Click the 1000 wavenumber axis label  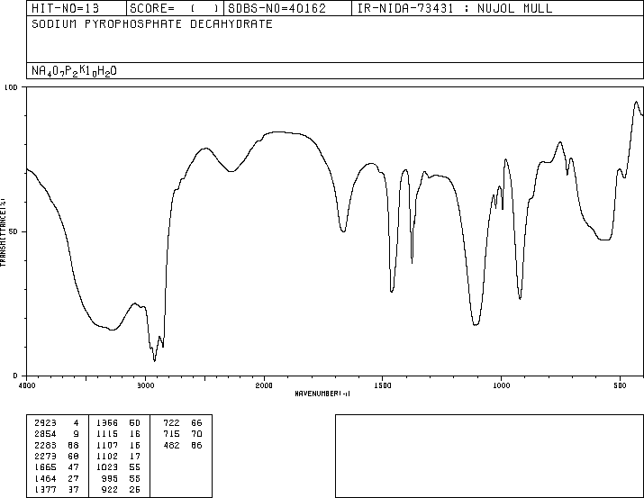click(x=501, y=385)
